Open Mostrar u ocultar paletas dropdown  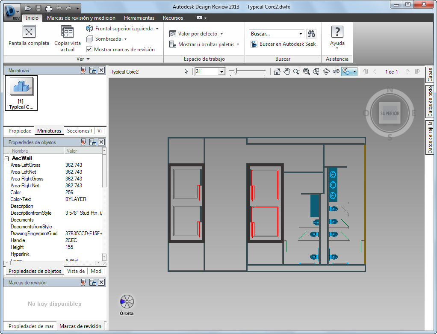[204, 44]
